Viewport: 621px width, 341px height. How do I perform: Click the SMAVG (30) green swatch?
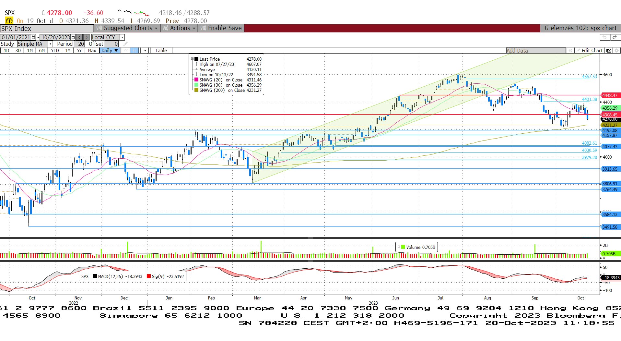pos(196,85)
